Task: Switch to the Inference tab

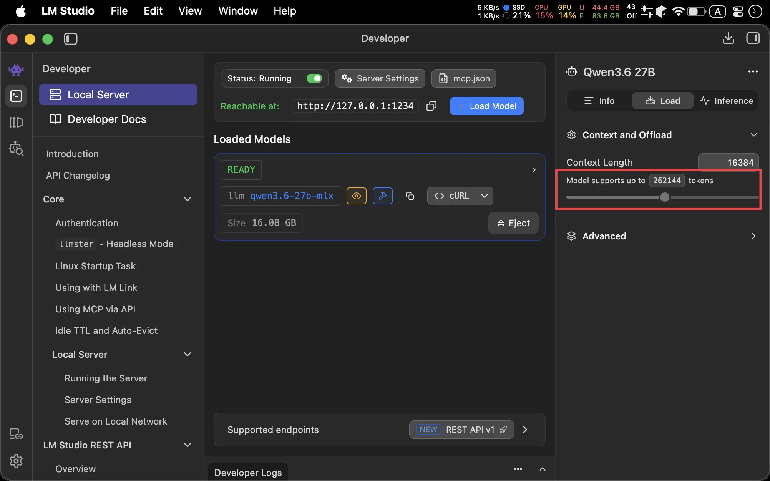Action: click(726, 101)
